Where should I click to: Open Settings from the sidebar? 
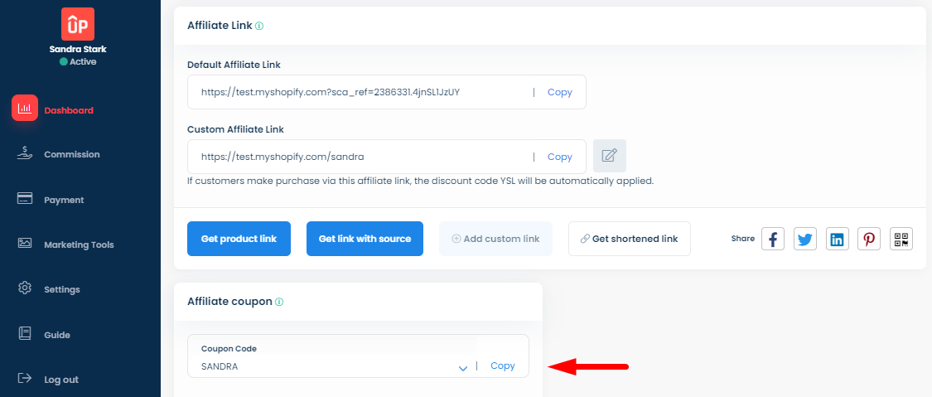coord(61,289)
